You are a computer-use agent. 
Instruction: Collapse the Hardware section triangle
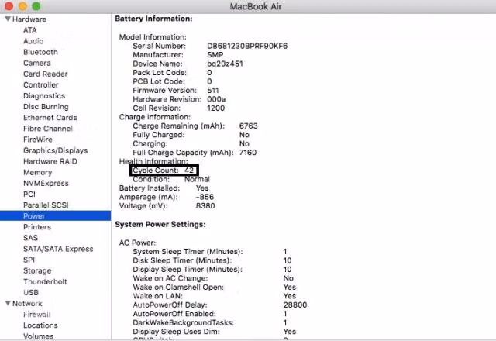point(8,19)
